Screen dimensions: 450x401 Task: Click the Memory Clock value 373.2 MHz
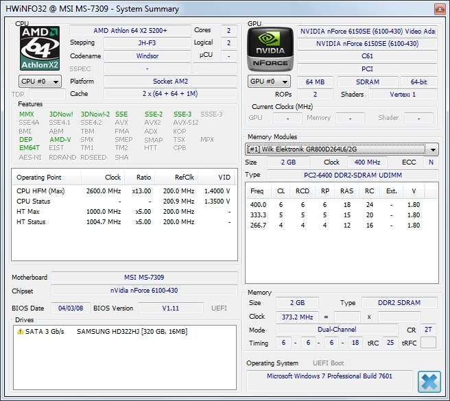click(297, 317)
